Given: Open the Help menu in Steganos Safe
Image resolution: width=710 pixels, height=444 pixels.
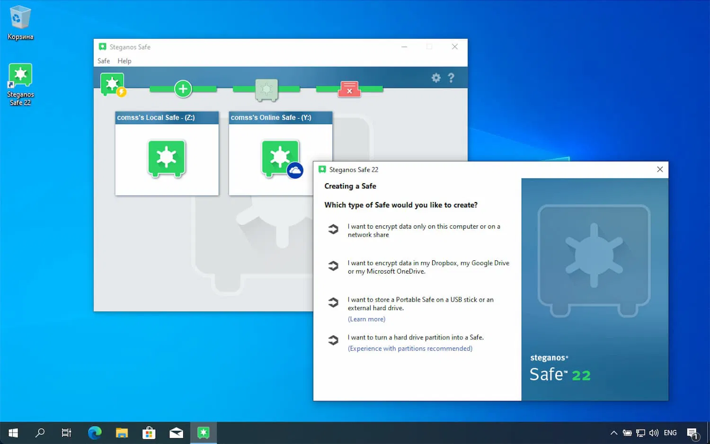Looking at the screenshot, I should click(124, 61).
